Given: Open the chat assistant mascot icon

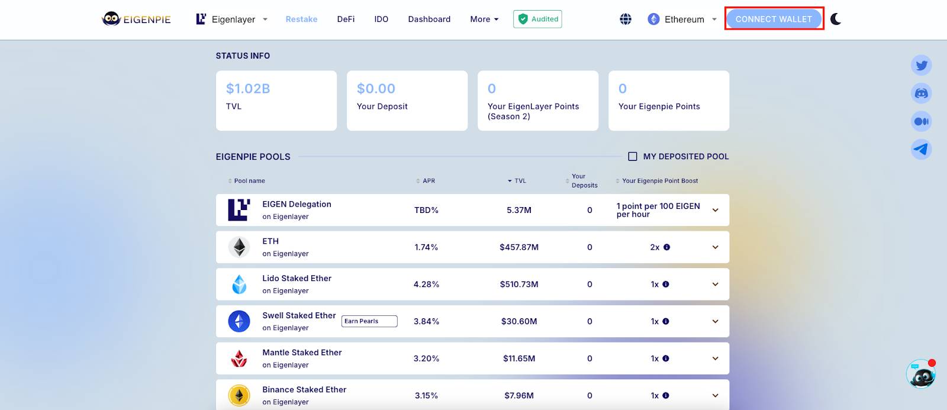Looking at the screenshot, I should [920, 374].
